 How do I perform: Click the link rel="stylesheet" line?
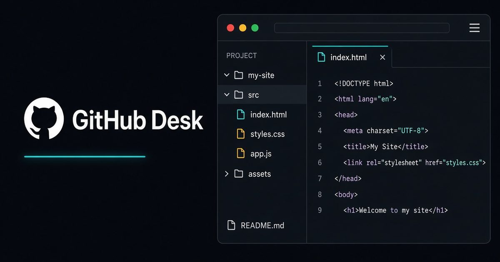click(x=415, y=163)
